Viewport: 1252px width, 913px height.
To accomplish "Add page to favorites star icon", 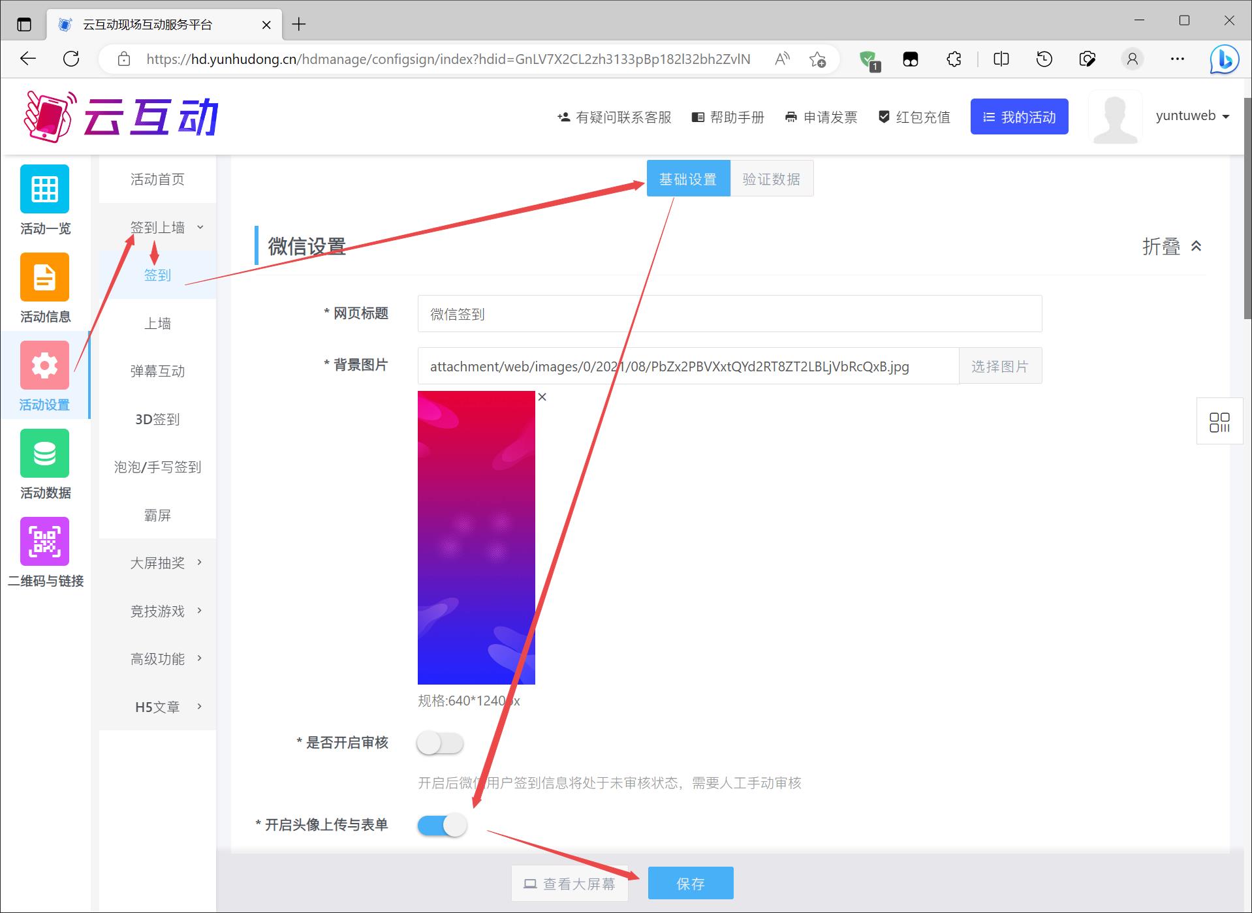I will pos(817,59).
